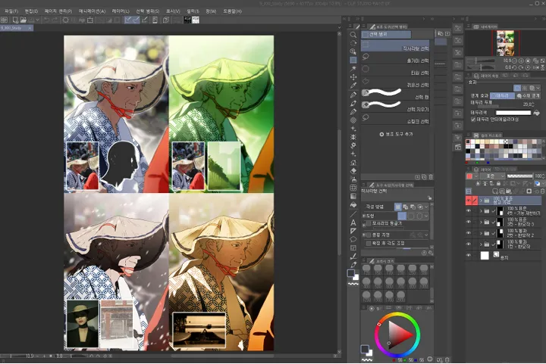Select the Eraser tool
Image resolution: width=546 pixels, height=364 pixels.
(x=353, y=171)
